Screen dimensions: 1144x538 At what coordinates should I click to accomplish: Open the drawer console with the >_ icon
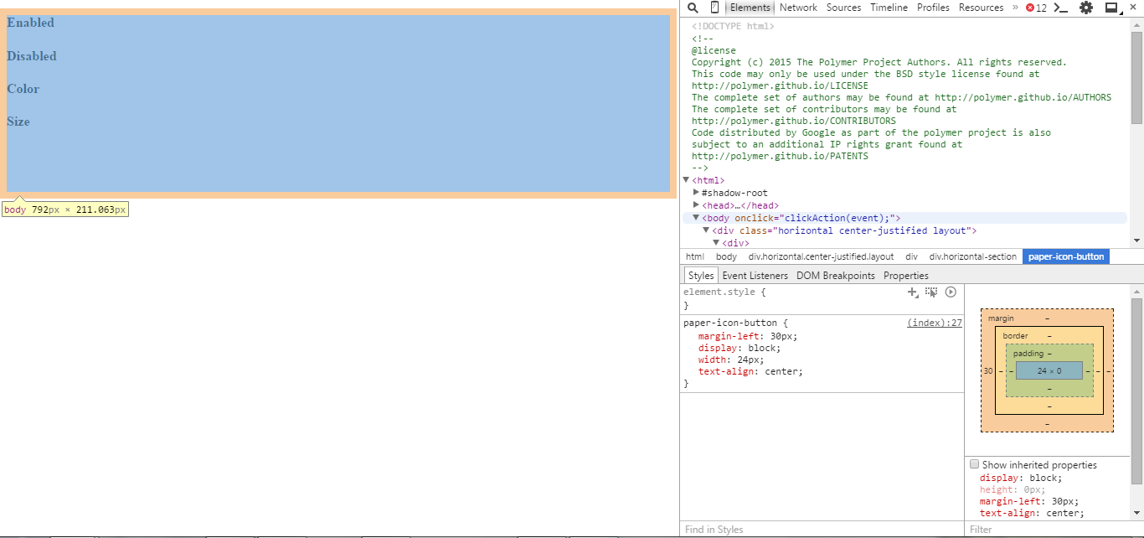[x=1060, y=8]
